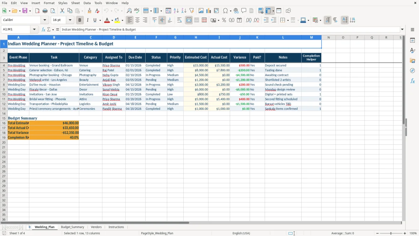Select column H header
Viewport: 419px width, 236px height.
(196, 37)
